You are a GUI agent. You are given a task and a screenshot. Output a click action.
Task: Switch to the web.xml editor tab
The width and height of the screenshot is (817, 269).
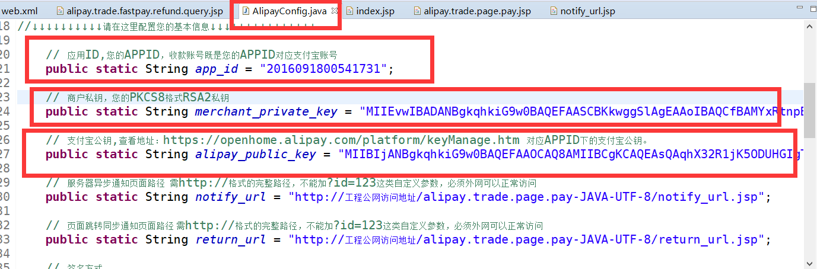[x=20, y=11]
